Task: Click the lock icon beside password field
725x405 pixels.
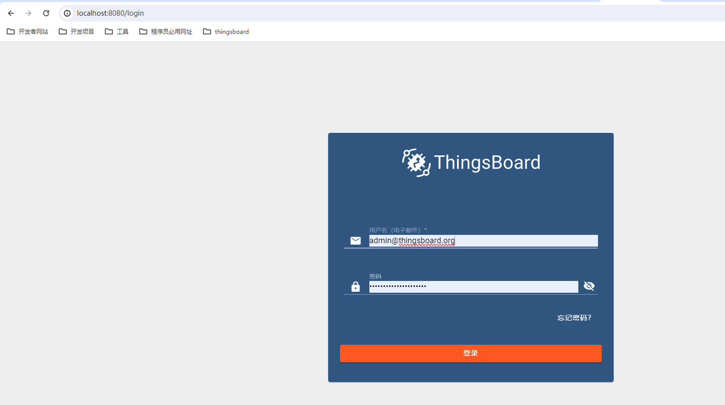Action: coord(355,286)
